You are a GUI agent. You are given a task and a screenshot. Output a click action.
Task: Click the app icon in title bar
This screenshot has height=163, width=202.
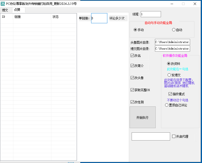[3, 4]
